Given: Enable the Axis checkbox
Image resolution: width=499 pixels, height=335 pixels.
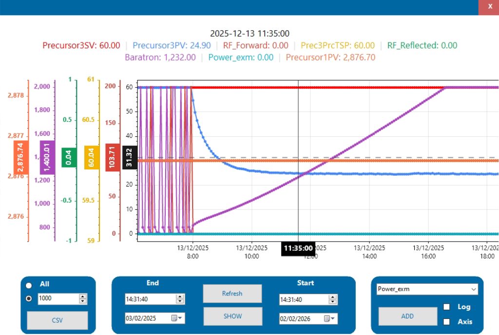Looking at the screenshot, I should point(447,322).
